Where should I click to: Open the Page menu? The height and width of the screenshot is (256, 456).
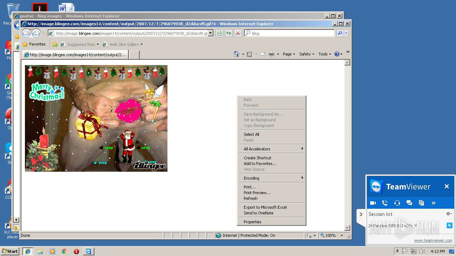tap(289, 54)
